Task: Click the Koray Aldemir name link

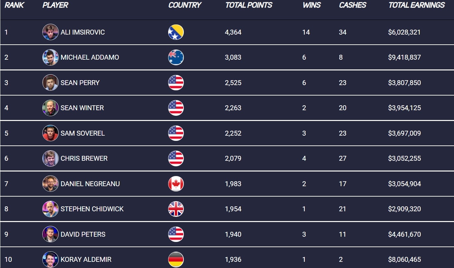Action: [86, 260]
